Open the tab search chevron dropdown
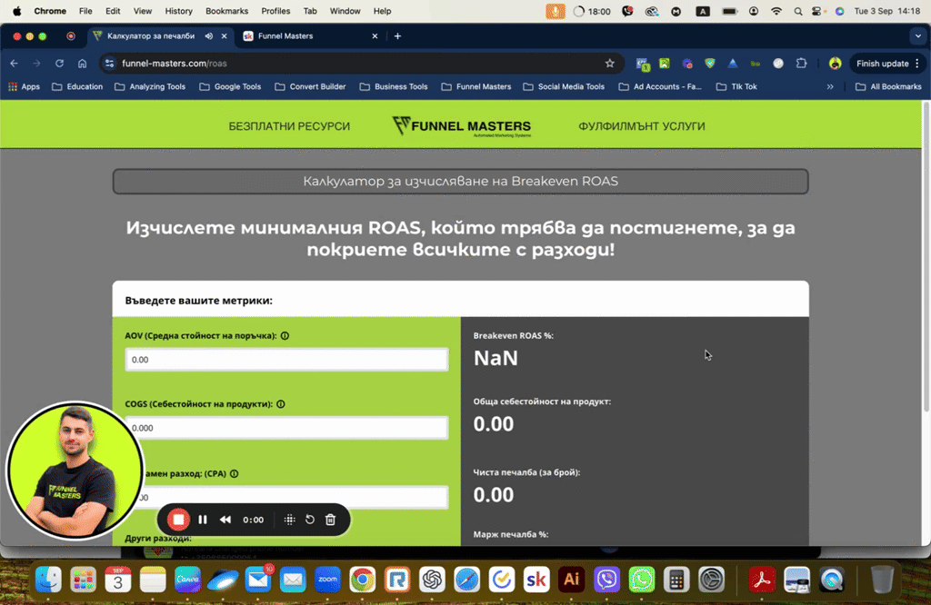The image size is (931, 605). click(x=918, y=36)
